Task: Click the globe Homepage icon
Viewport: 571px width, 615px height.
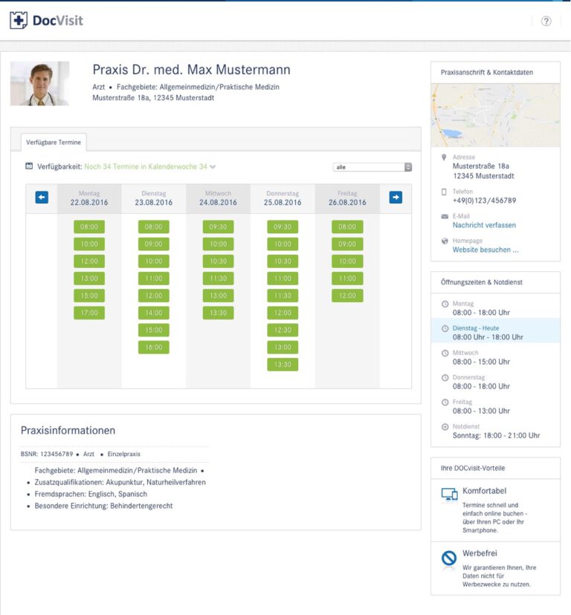Action: pos(445,241)
